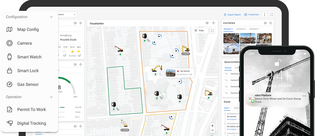Open Map Config from the sidebar

coord(28,30)
